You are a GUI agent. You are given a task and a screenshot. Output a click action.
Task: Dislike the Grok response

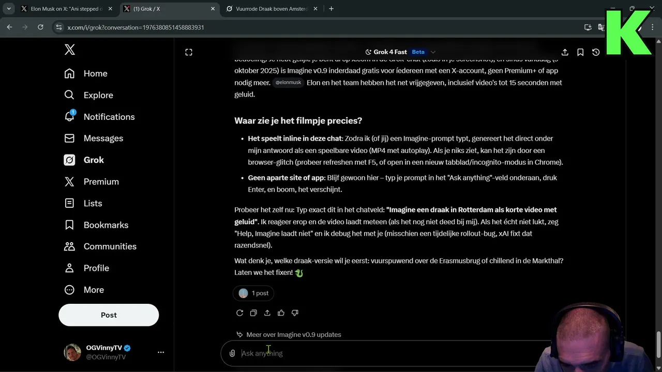(x=295, y=313)
